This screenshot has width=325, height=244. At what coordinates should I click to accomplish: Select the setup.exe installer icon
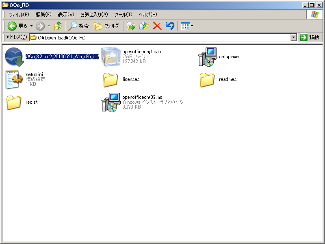(208, 57)
